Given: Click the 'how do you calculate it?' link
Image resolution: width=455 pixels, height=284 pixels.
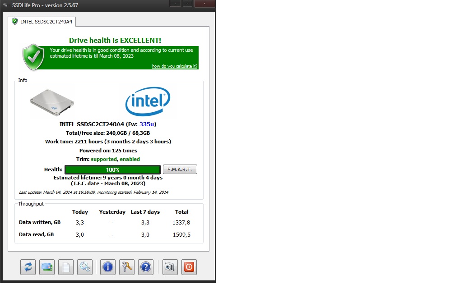Looking at the screenshot, I should (x=174, y=66).
